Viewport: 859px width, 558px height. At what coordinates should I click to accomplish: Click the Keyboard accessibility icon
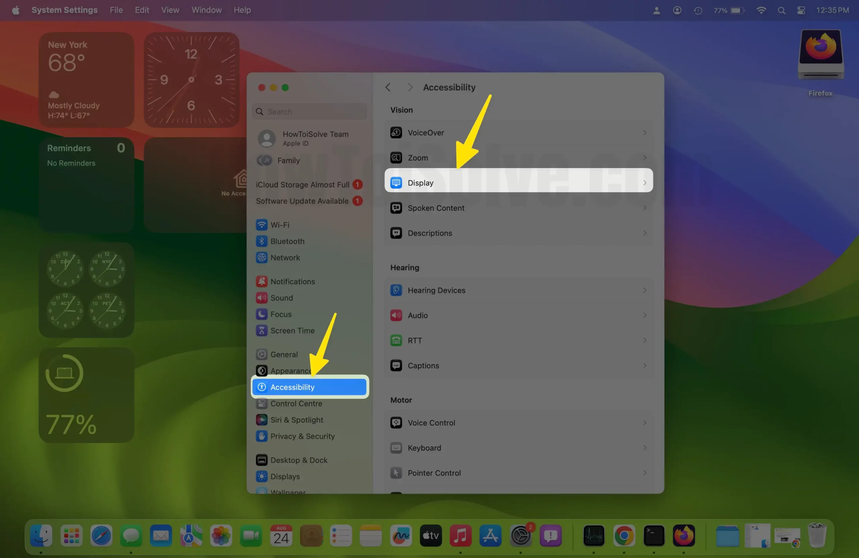coord(396,448)
